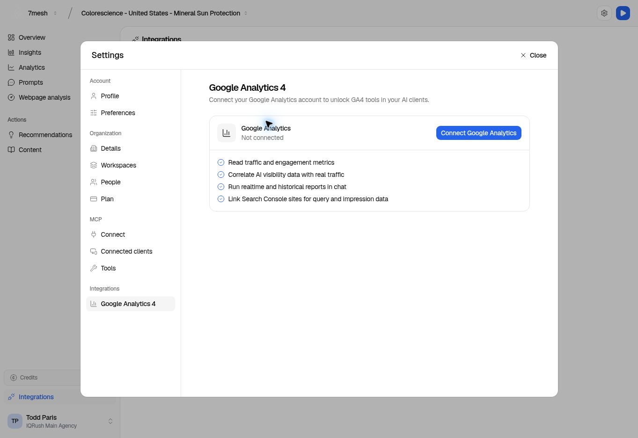Click the blue play icon in header
The image size is (638, 438).
click(623, 13)
